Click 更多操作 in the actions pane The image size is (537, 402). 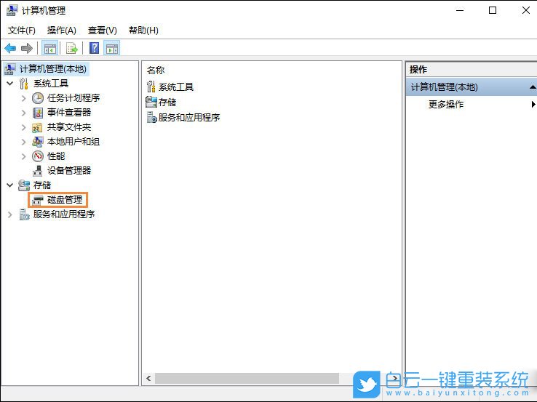[446, 105]
